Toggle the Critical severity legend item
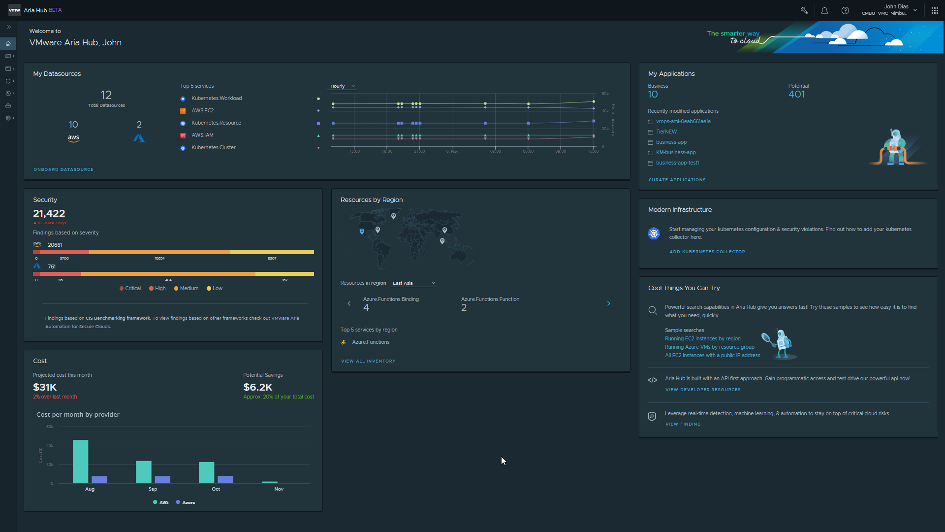 [130, 289]
